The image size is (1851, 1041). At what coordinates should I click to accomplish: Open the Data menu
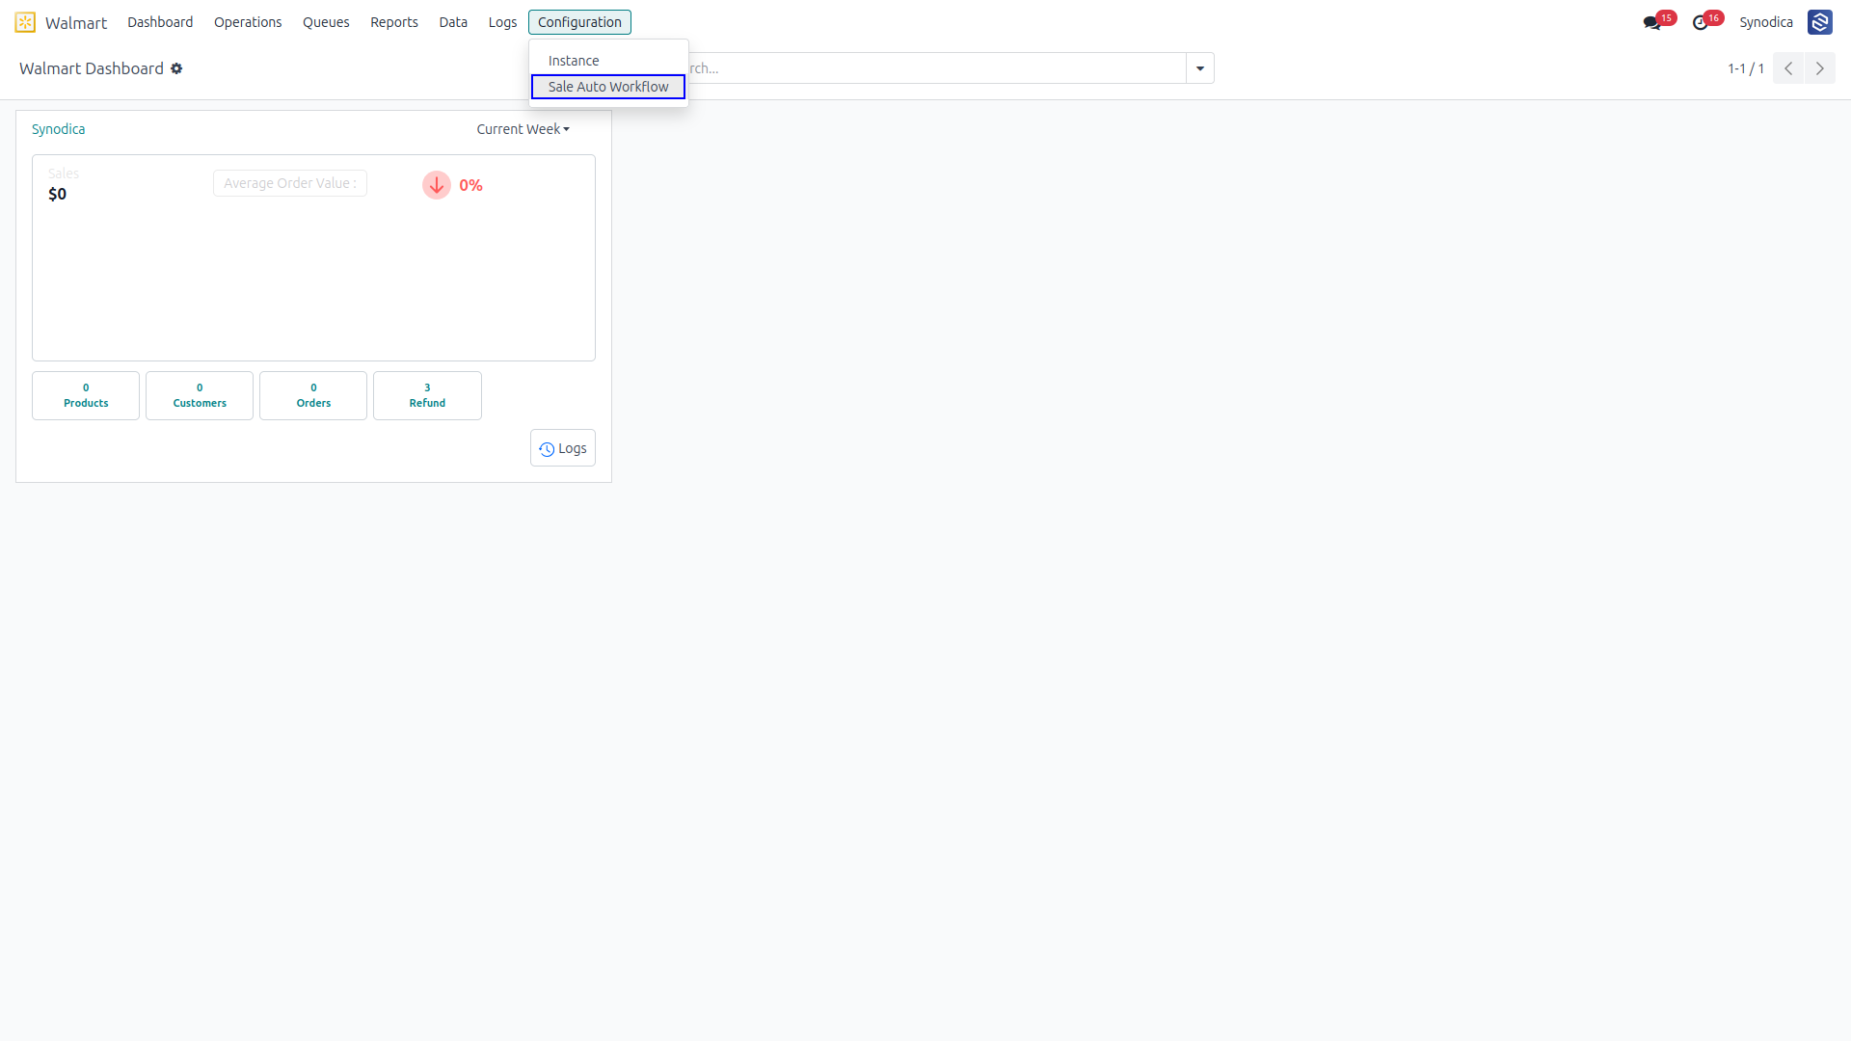coord(453,22)
